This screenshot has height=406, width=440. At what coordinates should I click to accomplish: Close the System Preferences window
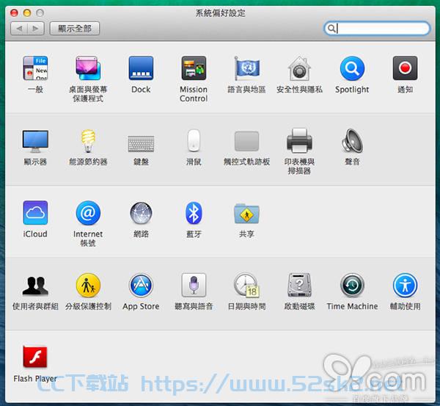tap(14, 12)
